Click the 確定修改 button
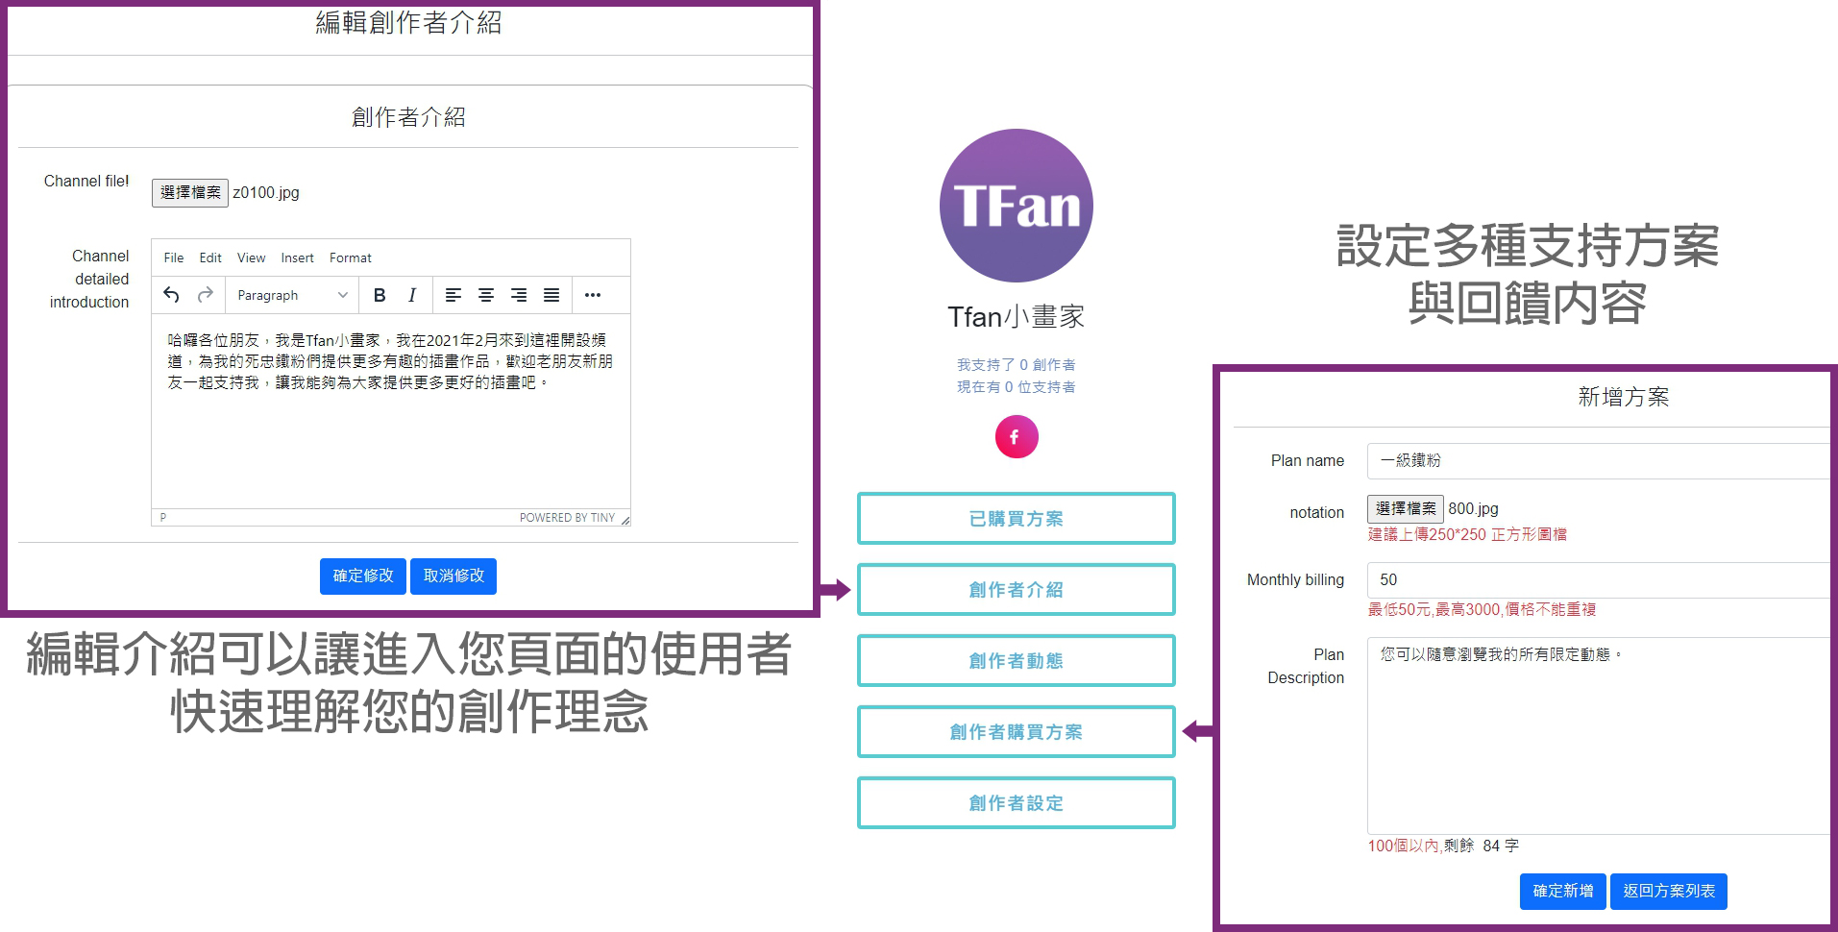The image size is (1838, 932). (x=362, y=576)
